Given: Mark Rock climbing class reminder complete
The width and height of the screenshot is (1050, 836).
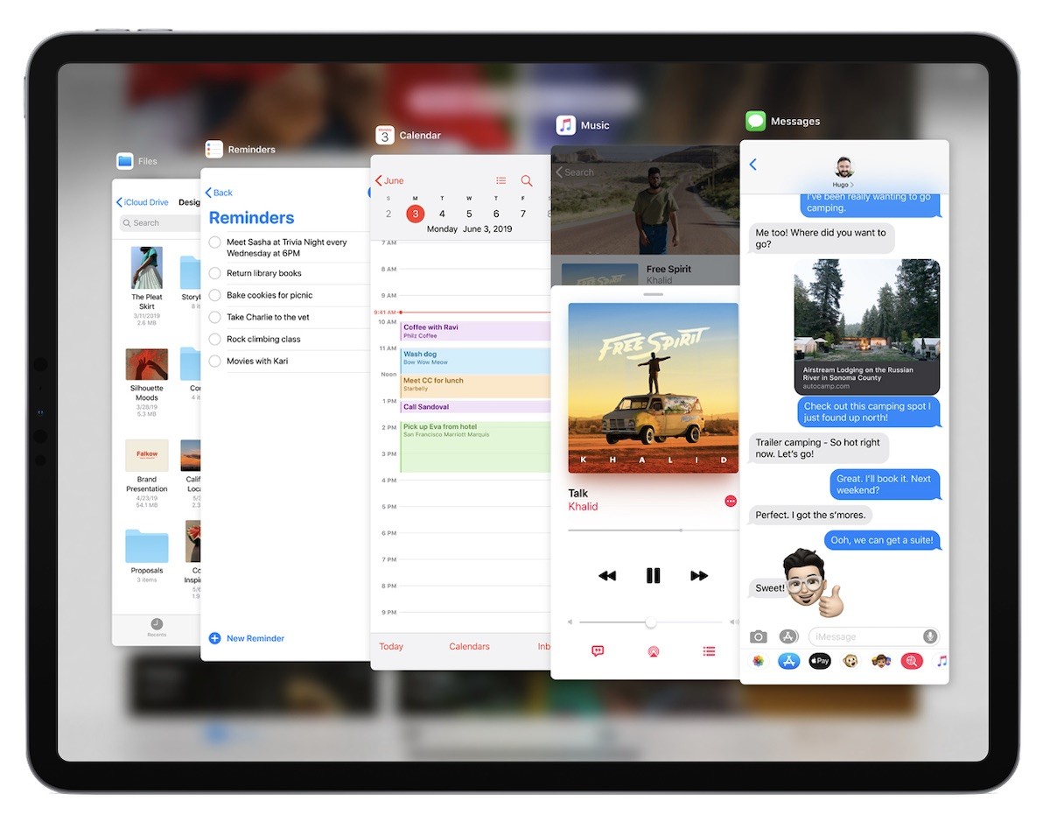Looking at the screenshot, I should tap(215, 339).
